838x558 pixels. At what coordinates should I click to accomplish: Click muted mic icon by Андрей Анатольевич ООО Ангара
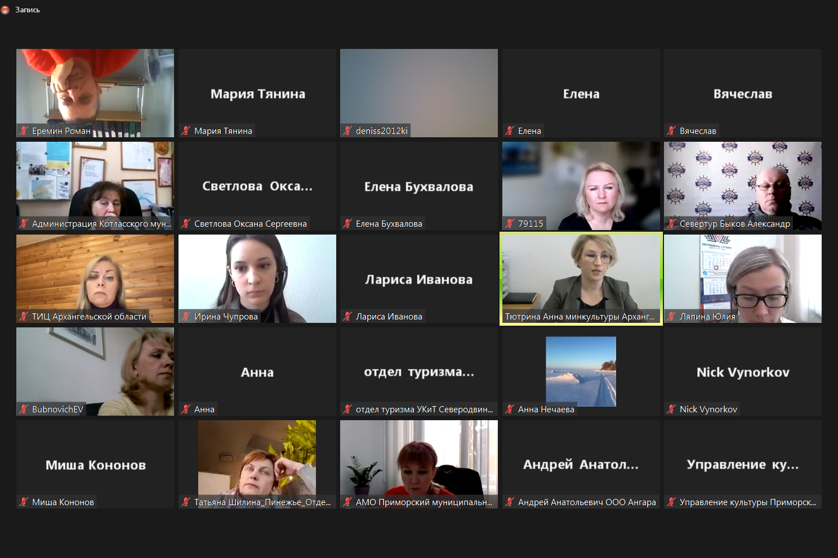click(x=510, y=502)
